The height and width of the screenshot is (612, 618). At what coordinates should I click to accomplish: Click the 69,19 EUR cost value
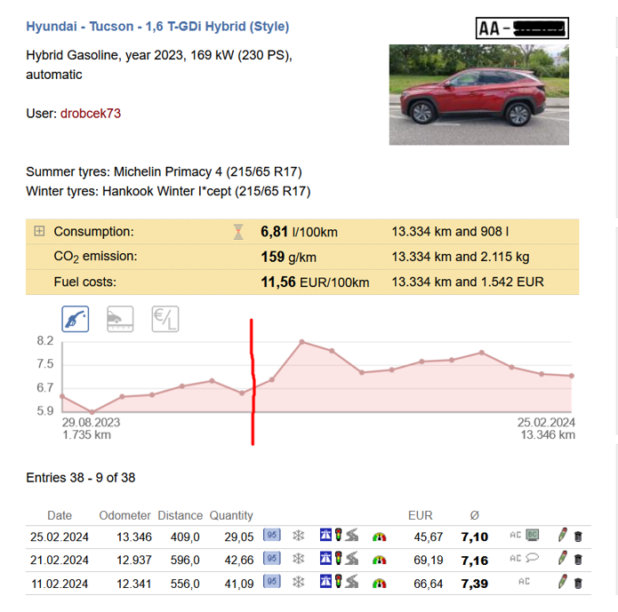click(429, 560)
